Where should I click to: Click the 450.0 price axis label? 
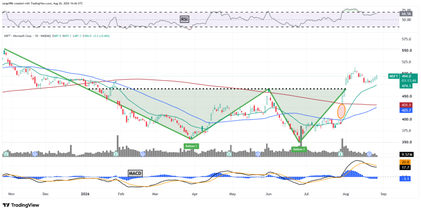coord(407,96)
